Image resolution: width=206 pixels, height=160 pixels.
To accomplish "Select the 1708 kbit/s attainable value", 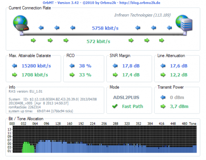I will pos(35,75).
